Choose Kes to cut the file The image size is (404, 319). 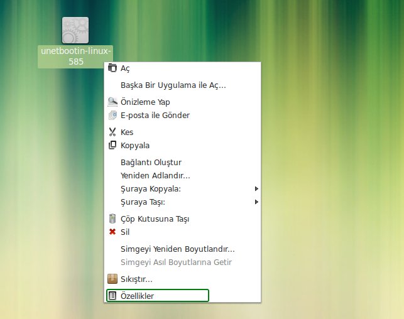(x=182, y=132)
